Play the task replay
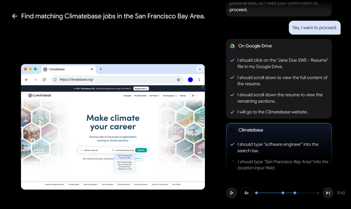Image resolution: width=351 pixels, height=209 pixels. tap(232, 193)
